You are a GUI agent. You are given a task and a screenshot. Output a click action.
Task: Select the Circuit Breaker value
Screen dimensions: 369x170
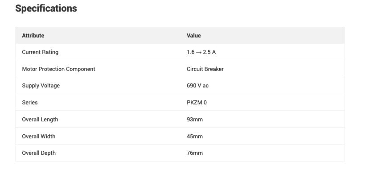point(205,69)
